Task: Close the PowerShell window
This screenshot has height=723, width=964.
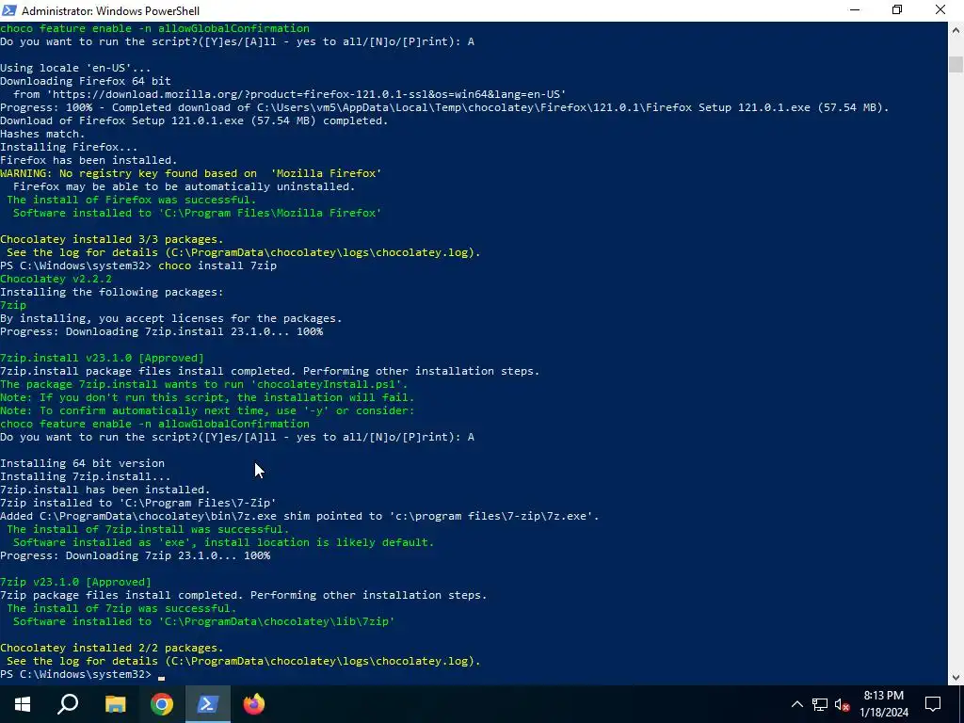Action: [940, 10]
